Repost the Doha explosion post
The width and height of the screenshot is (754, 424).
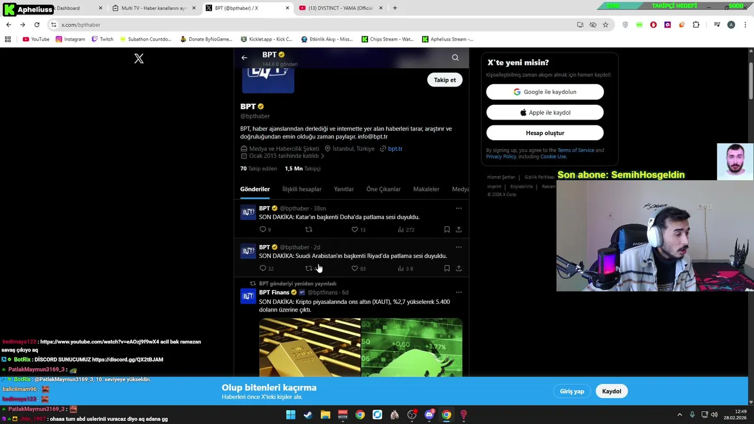click(x=309, y=230)
